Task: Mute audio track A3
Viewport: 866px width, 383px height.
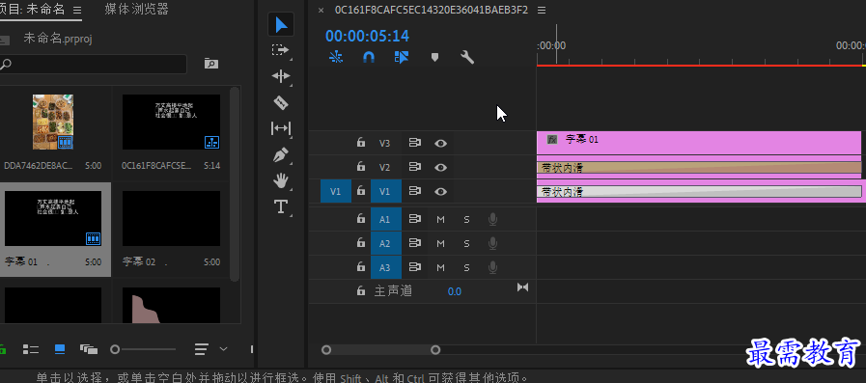Action: point(441,267)
